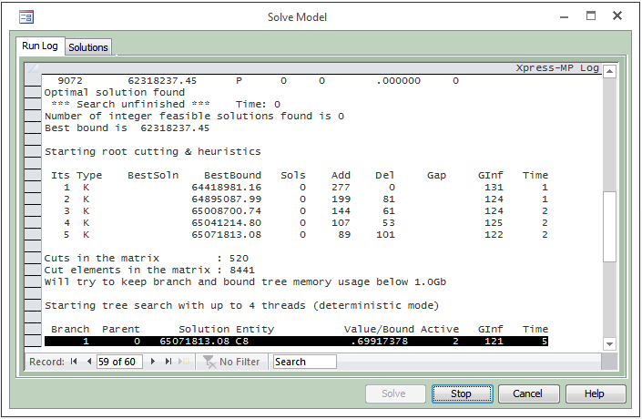Image resolution: width=642 pixels, height=419 pixels.
Task: Click 'Cut elements in the matrix : 8441' line
Action: coord(149,271)
